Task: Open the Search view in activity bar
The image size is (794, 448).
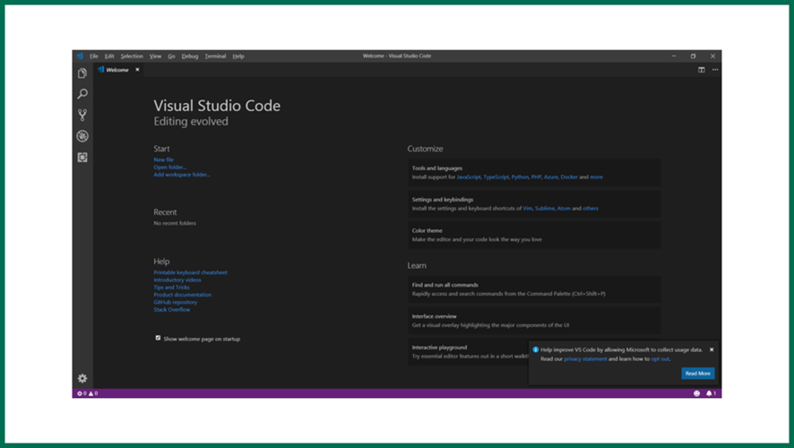Action: [x=82, y=94]
